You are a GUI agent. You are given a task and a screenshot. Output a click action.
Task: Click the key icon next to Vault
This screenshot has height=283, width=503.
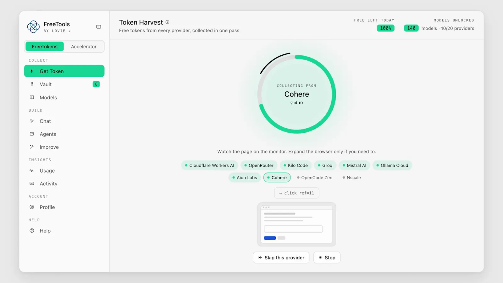[x=32, y=84]
